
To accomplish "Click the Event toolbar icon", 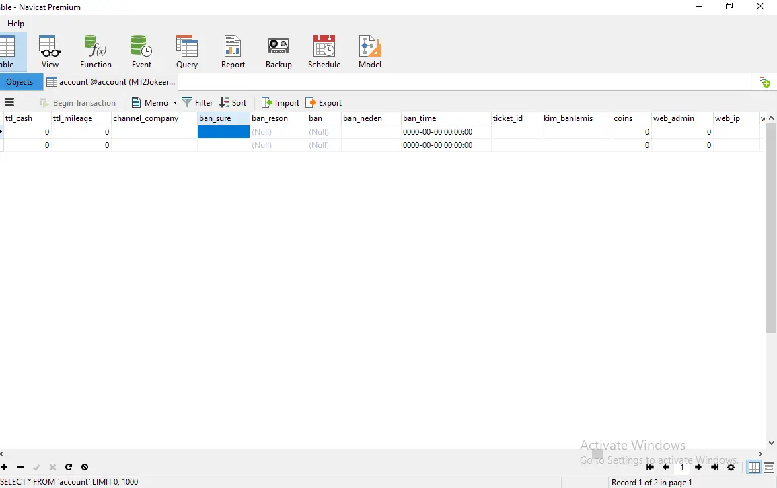I will (x=141, y=52).
